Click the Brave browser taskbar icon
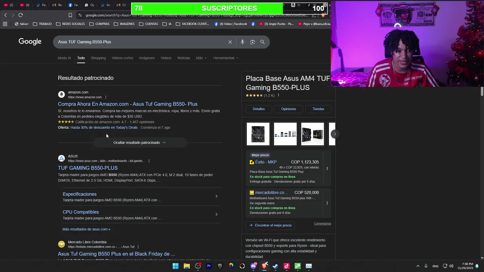Viewport: 484px width, 272px height. [x=264, y=266]
